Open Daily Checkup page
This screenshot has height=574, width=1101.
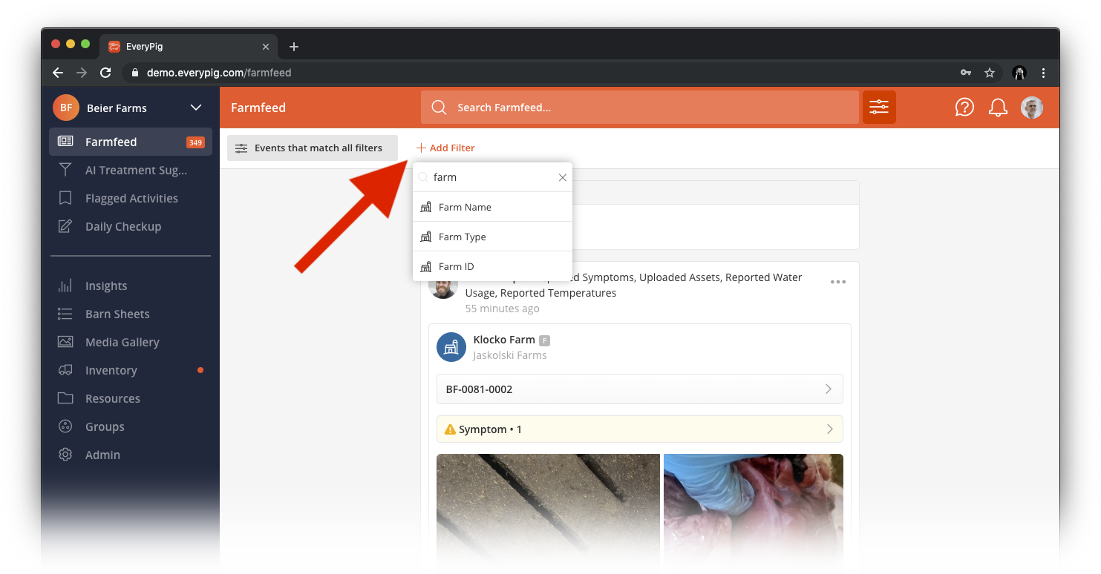click(131, 226)
